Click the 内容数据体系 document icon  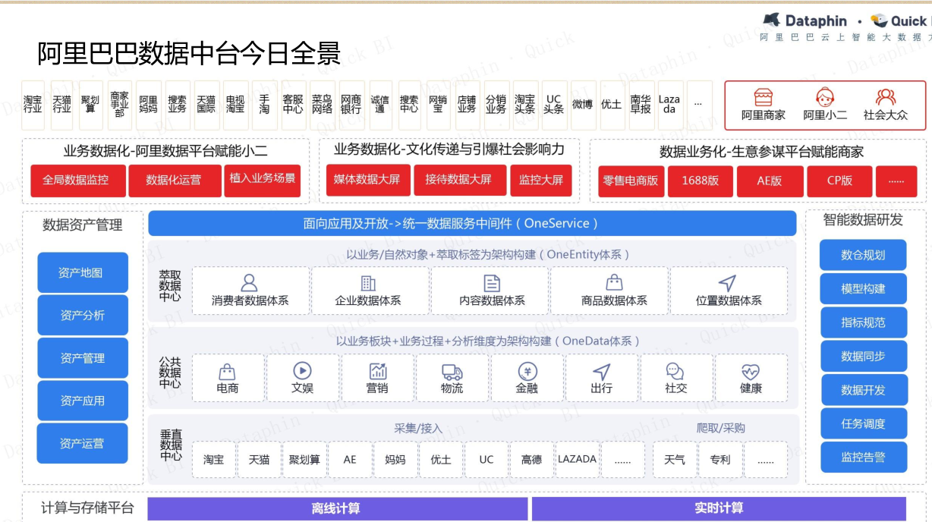point(492,283)
